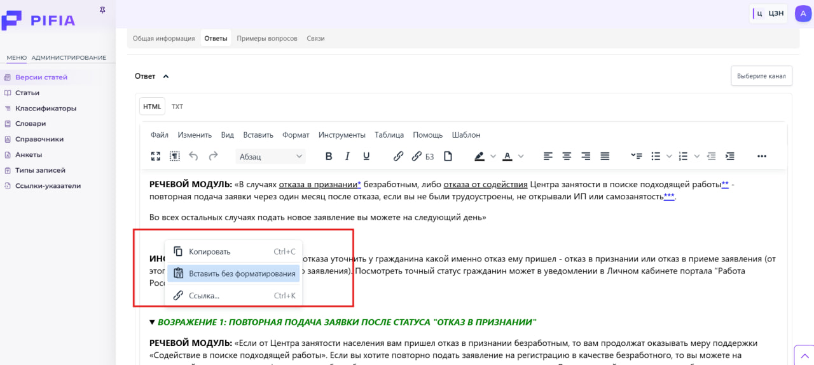The width and height of the screenshot is (814, 365).
Task: Collapse the Ответ section
Action: tap(166, 76)
